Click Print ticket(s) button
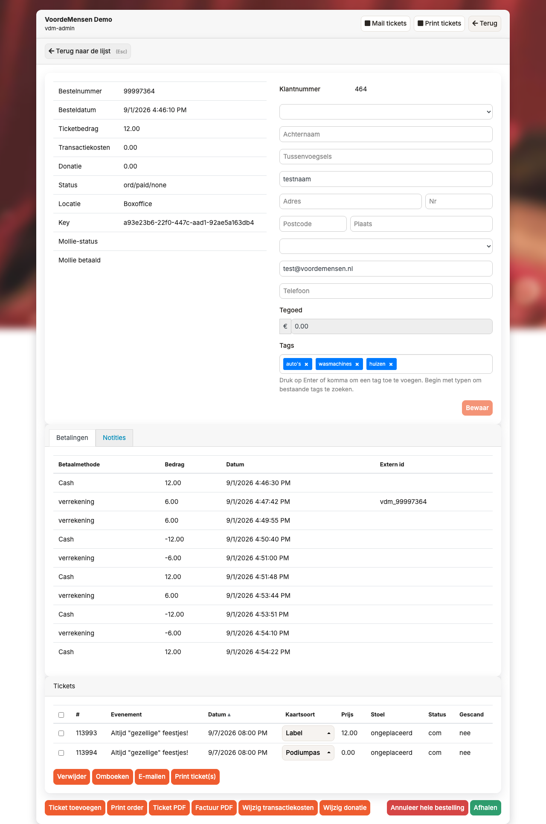Viewport: 546px width, 824px height. 195,777
